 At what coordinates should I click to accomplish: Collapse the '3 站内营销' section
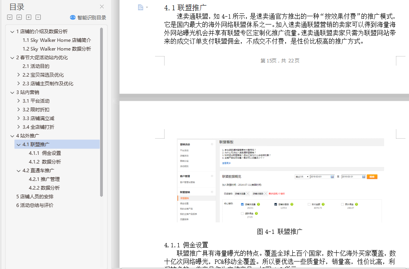[12, 92]
